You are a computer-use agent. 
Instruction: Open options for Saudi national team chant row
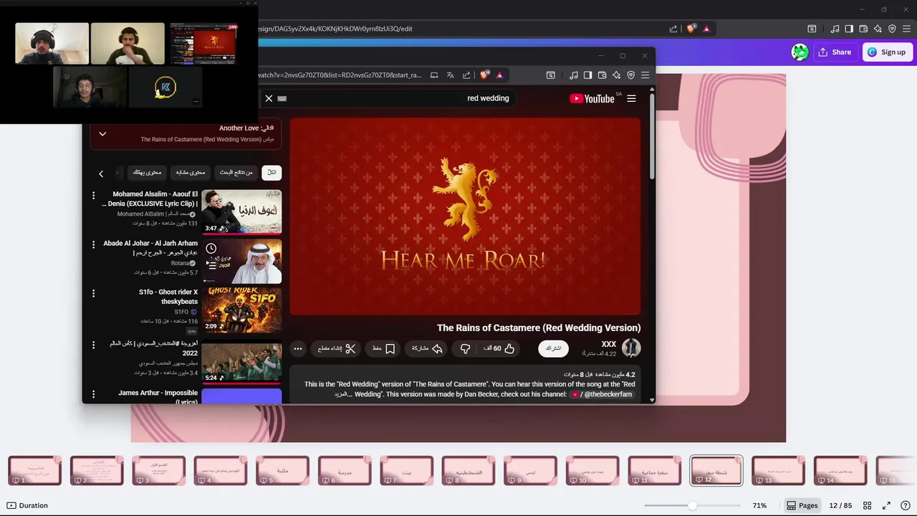point(93,345)
